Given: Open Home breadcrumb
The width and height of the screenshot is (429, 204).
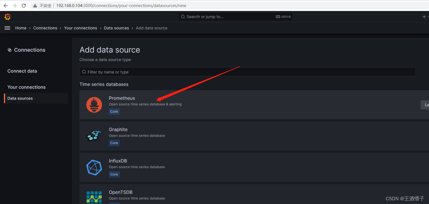Looking at the screenshot, I should (x=21, y=28).
